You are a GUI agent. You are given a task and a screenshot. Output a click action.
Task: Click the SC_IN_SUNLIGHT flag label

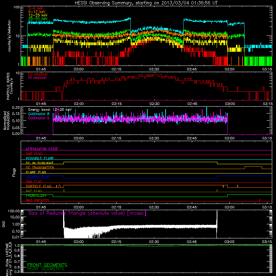tap(40, 163)
